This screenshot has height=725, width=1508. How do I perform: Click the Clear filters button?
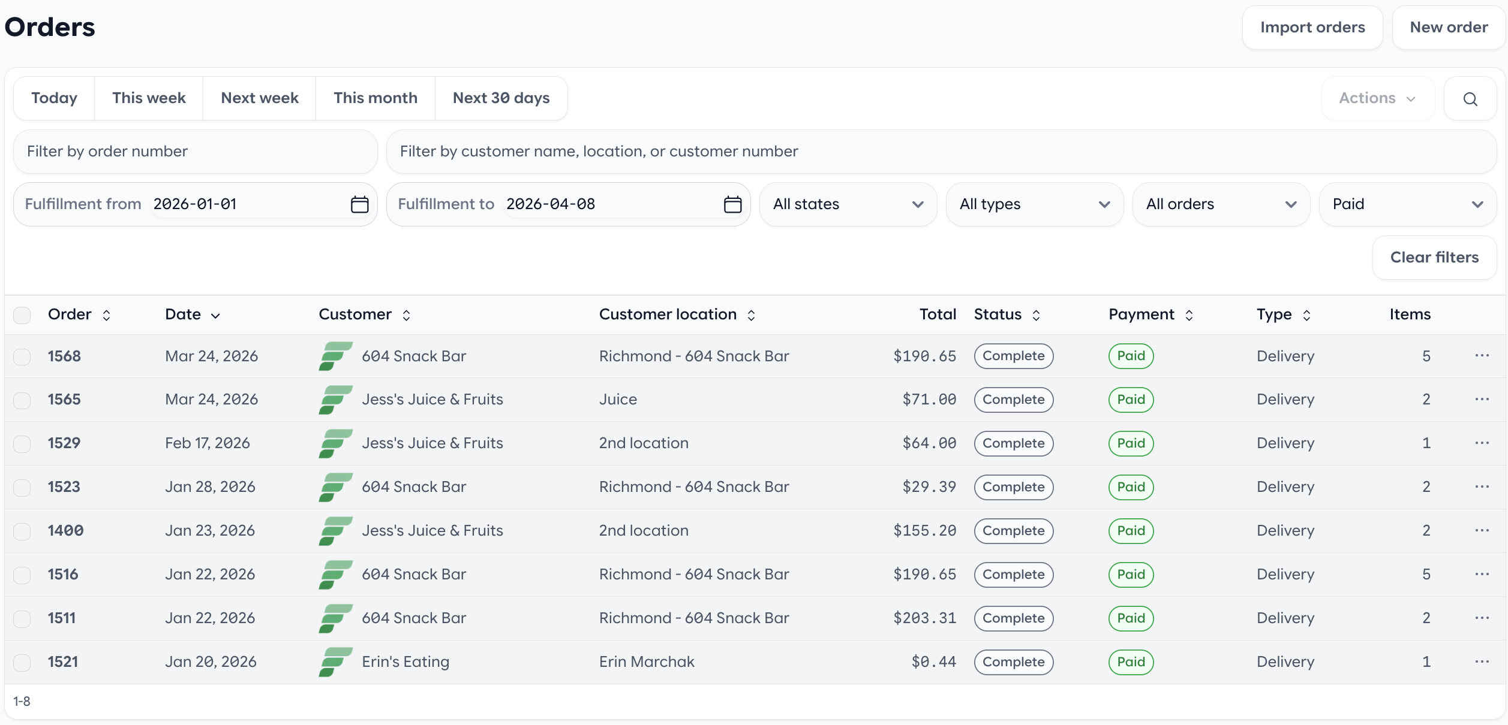pyautogui.click(x=1434, y=258)
